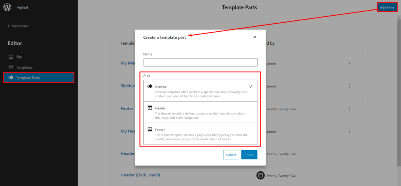401x186 pixels.
Task: Choose the Header area option
Action: point(200,112)
